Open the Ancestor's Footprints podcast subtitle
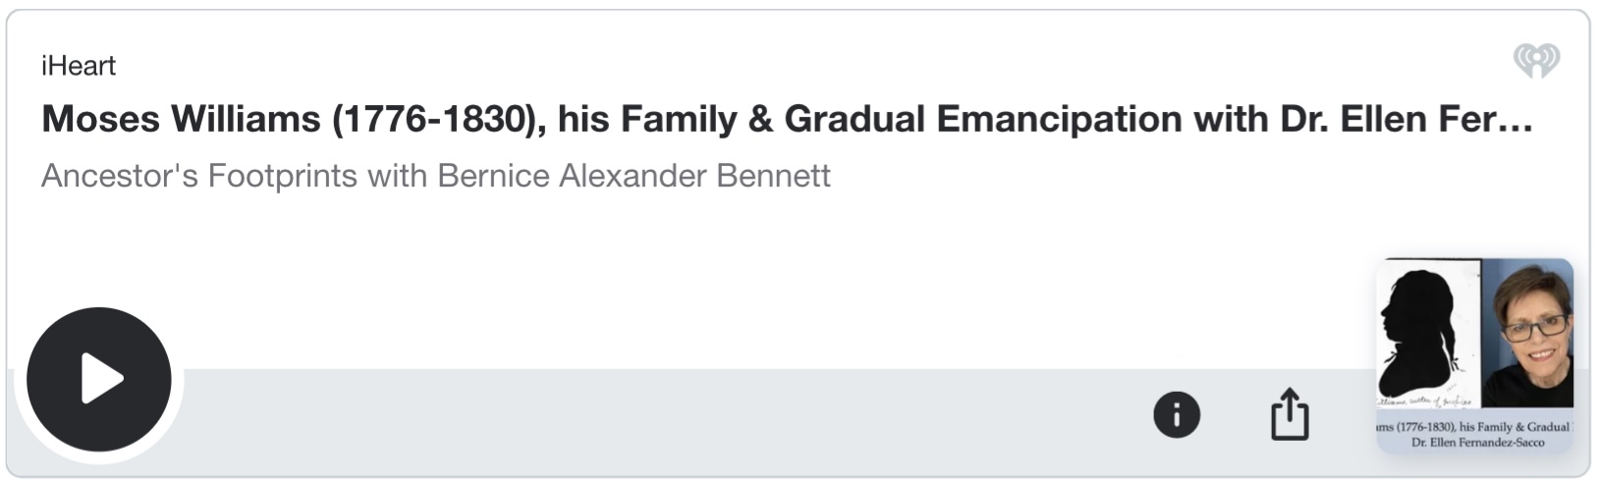The width and height of the screenshot is (1599, 485). click(436, 176)
